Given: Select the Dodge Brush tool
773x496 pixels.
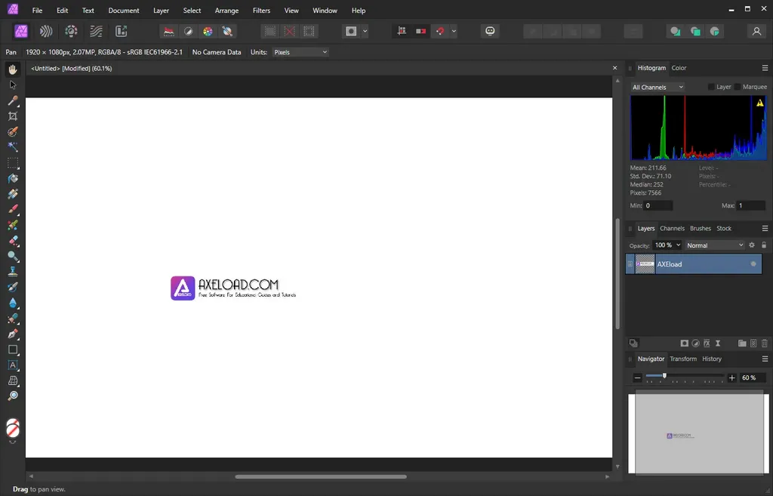Looking at the screenshot, I should (13, 256).
